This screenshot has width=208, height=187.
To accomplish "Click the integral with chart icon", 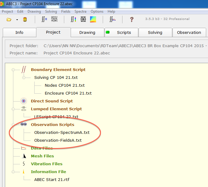I will [x=112, y=19].
